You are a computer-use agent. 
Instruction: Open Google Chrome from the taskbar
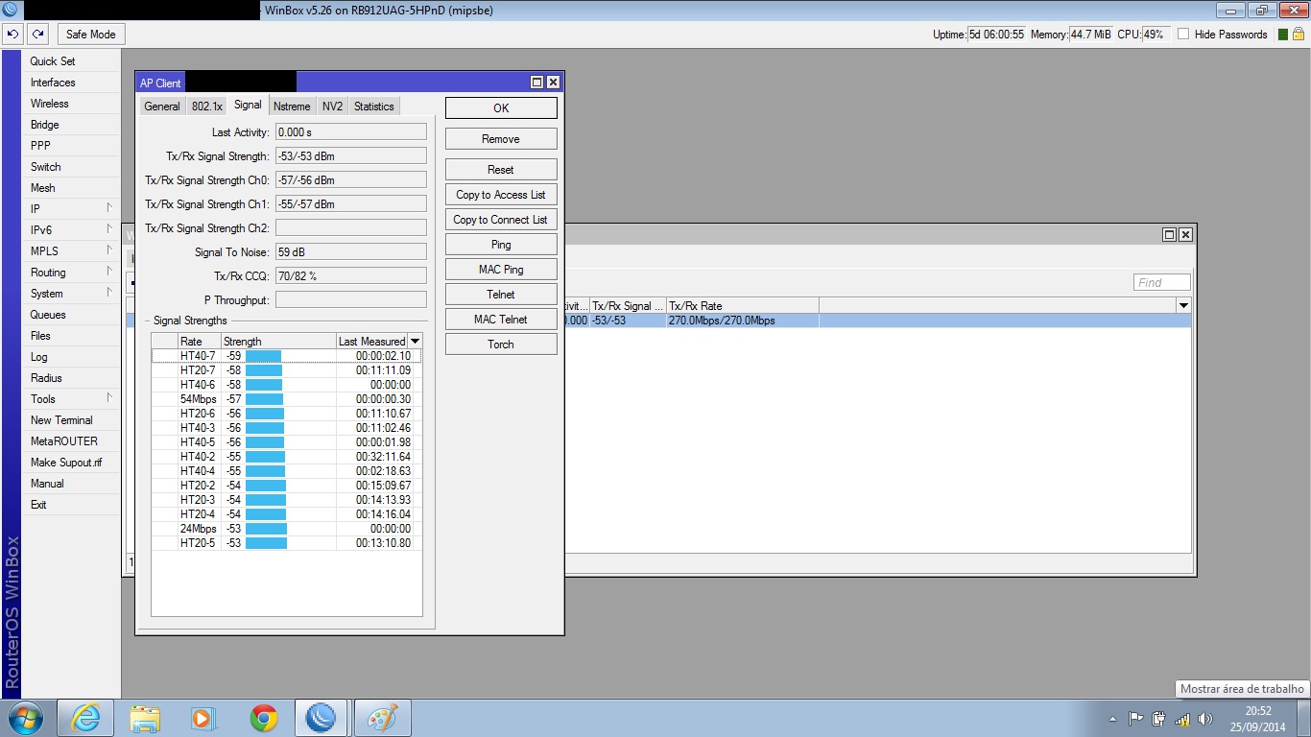pyautogui.click(x=263, y=718)
